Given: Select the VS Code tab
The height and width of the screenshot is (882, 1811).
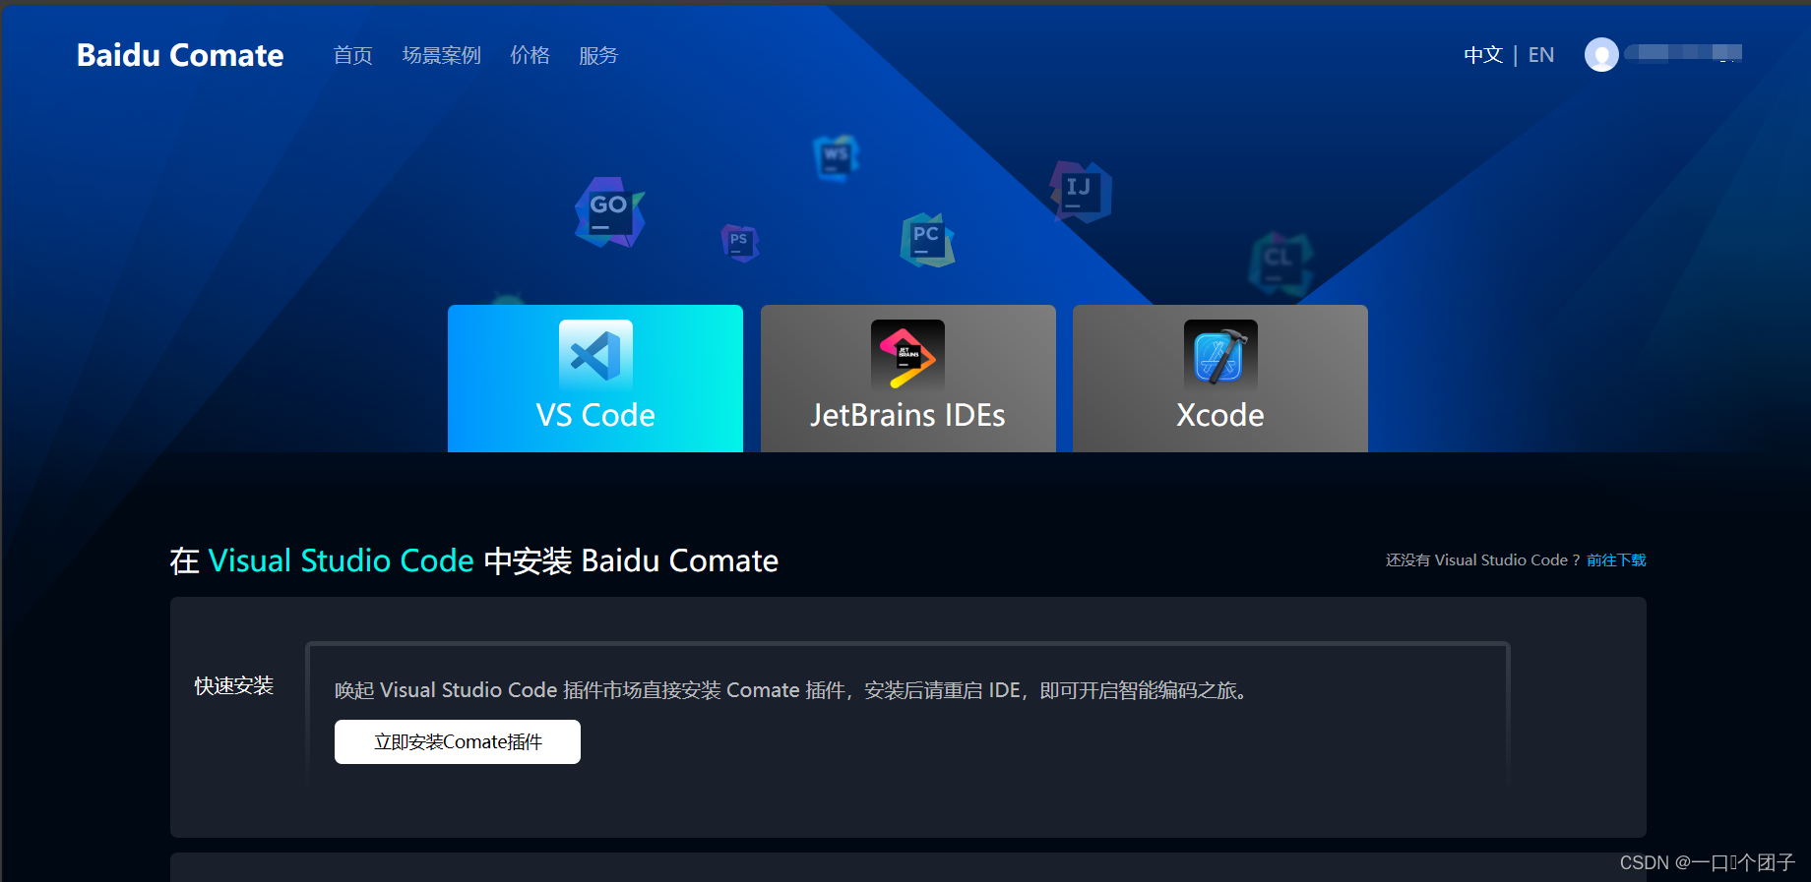Looking at the screenshot, I should [595, 379].
